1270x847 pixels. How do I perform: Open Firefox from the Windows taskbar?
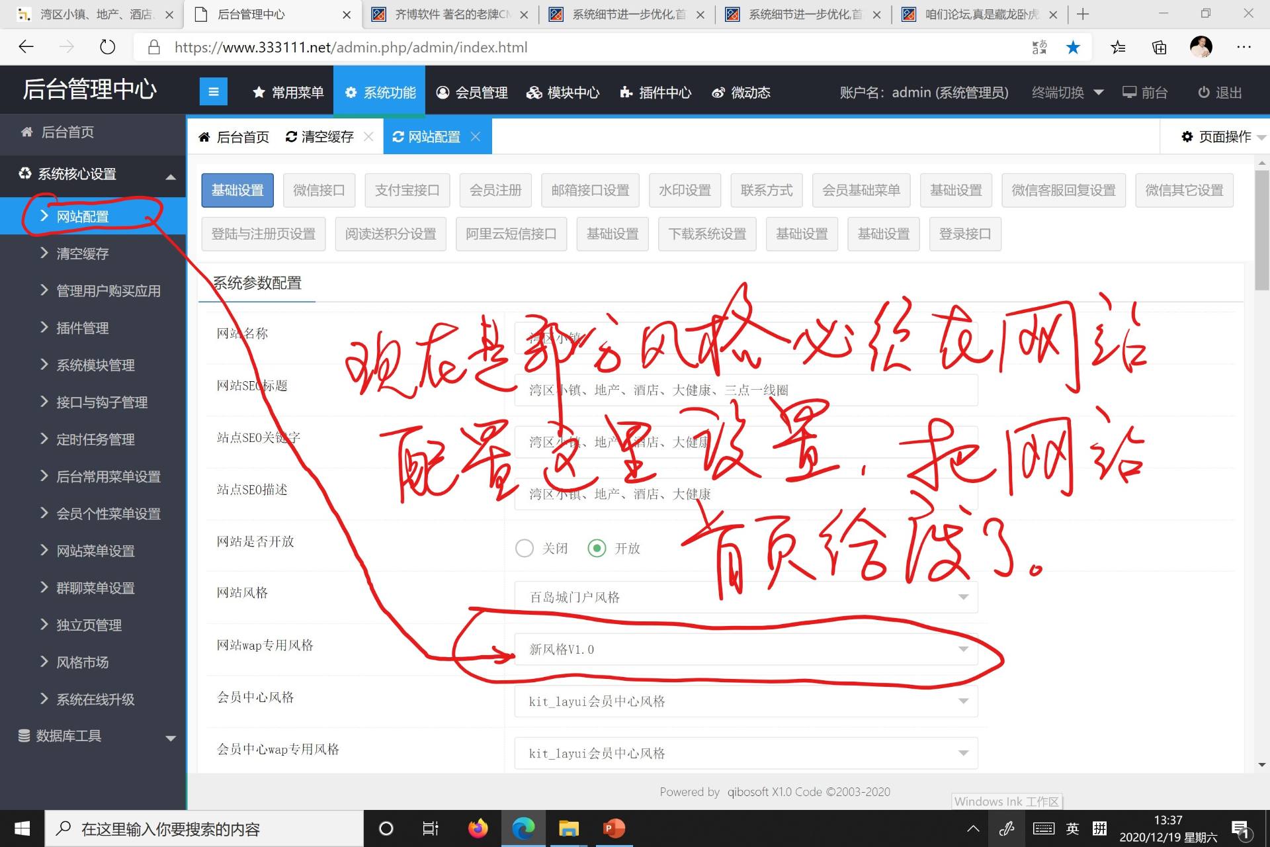(x=478, y=828)
